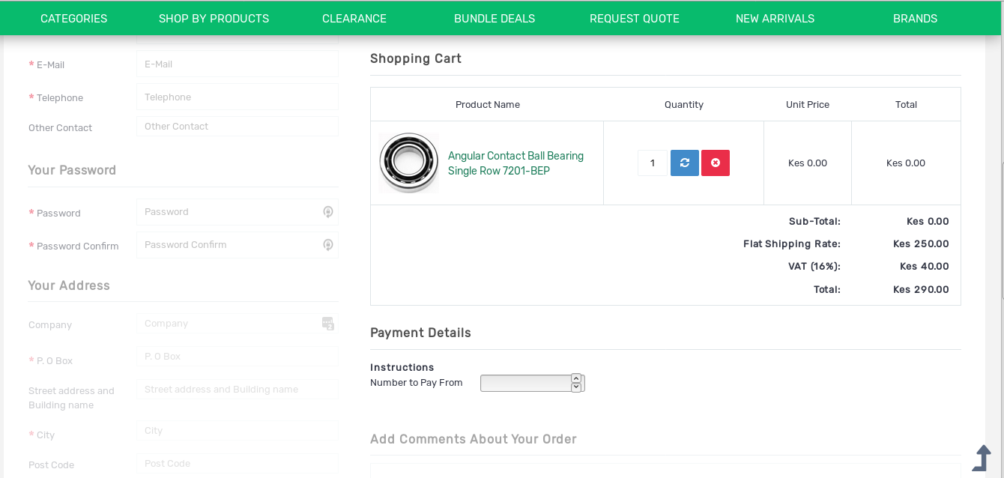Click the cart quantity input box
The width and height of the screenshot is (1004, 478).
[652, 163]
